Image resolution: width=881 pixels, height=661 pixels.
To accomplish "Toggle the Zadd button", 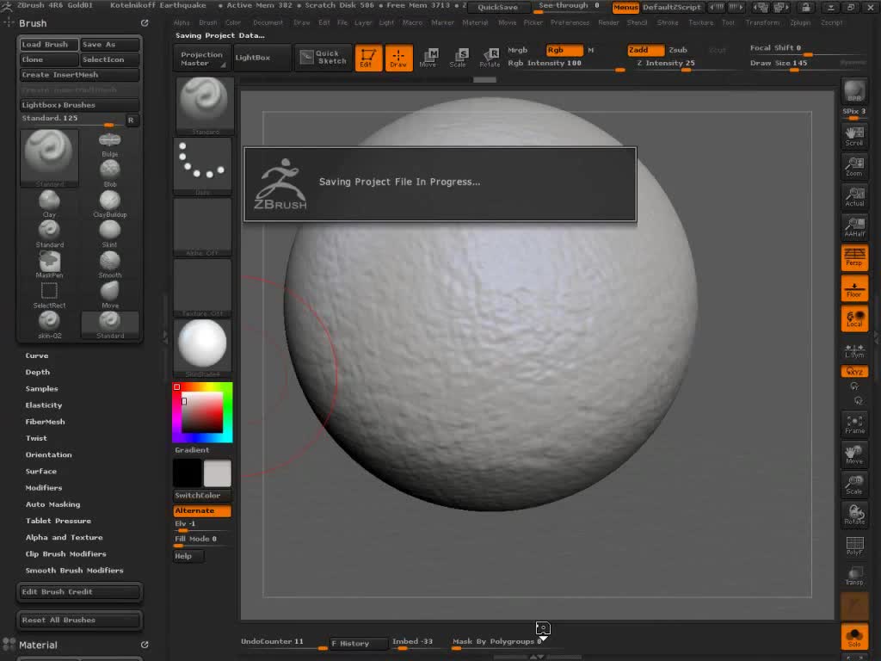I will click(645, 50).
